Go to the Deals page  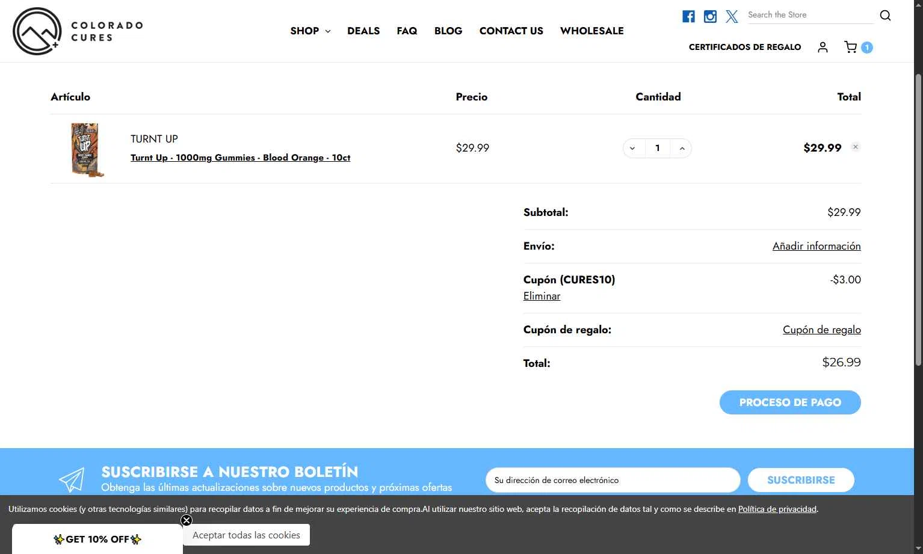click(363, 31)
